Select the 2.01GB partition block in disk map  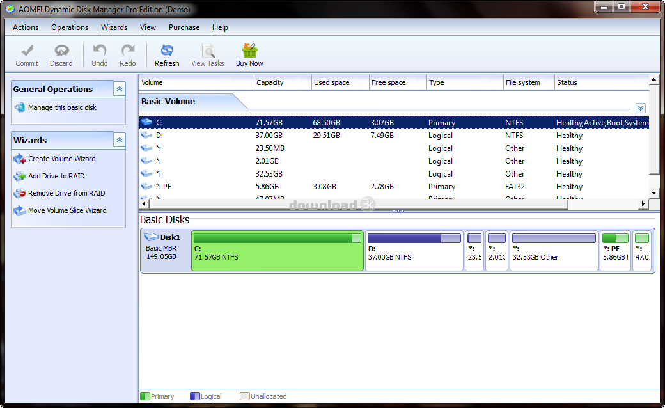[x=497, y=251]
